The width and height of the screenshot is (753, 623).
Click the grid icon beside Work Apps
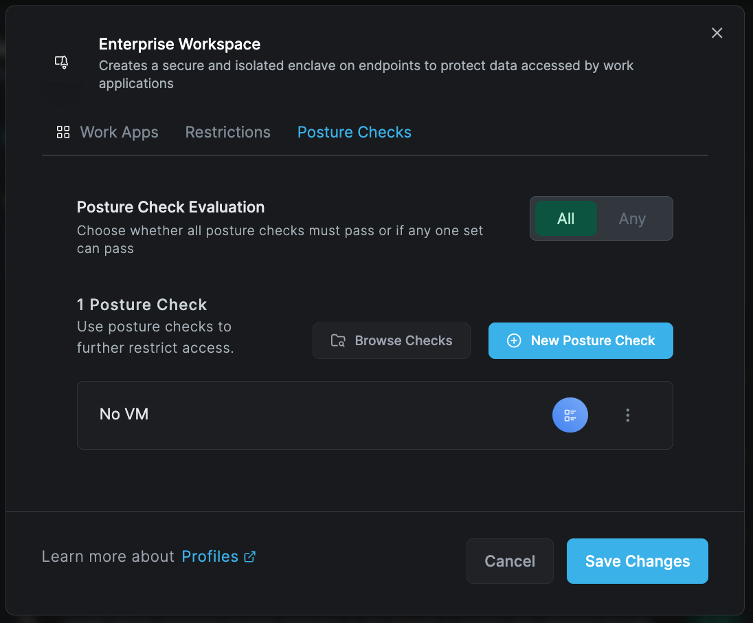[63, 132]
